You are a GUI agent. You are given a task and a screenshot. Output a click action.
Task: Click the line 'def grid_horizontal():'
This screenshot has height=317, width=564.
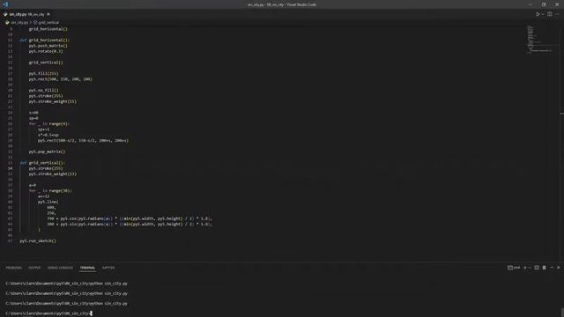(45, 40)
